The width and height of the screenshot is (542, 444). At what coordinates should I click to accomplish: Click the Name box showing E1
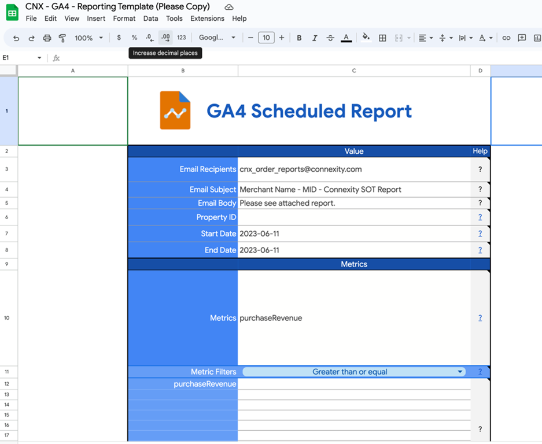tap(17, 58)
